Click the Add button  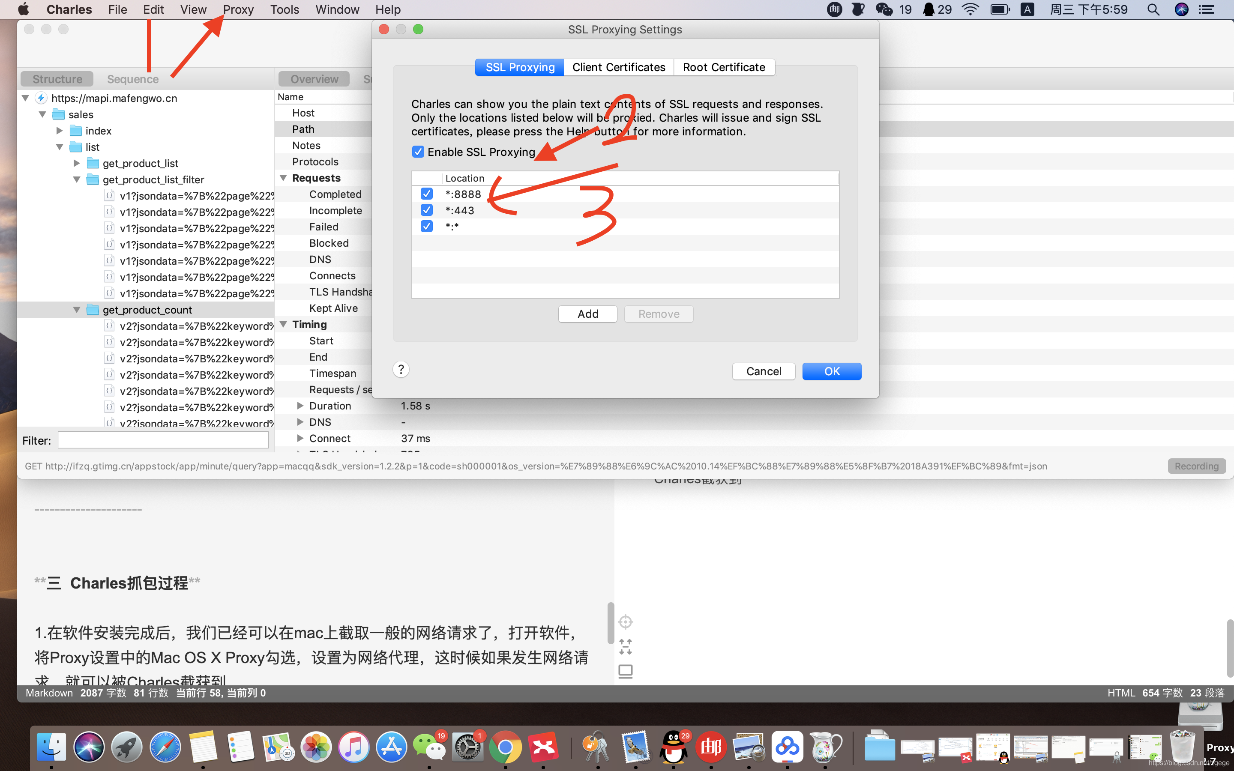pyautogui.click(x=587, y=314)
